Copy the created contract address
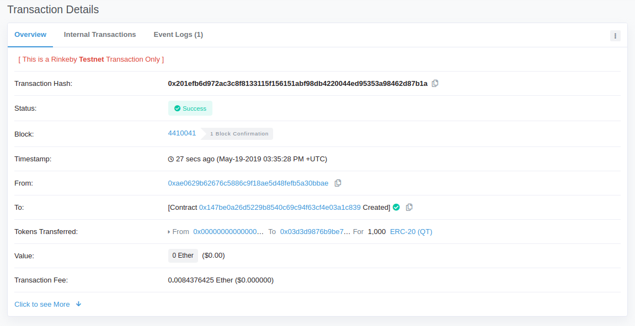 coord(409,207)
